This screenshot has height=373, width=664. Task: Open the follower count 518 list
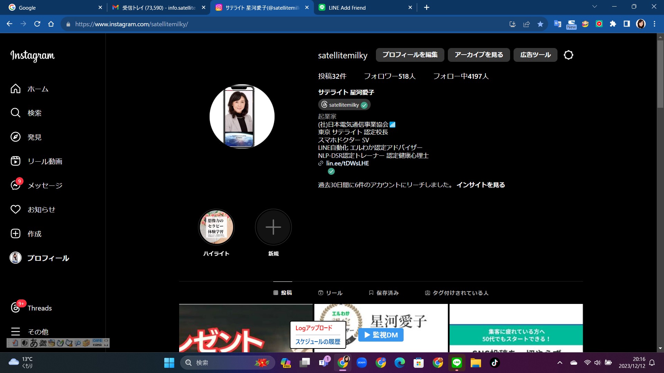click(390, 76)
